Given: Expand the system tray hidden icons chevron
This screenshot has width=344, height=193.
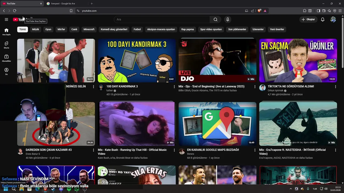Looking at the screenshot, I should pos(291,189).
